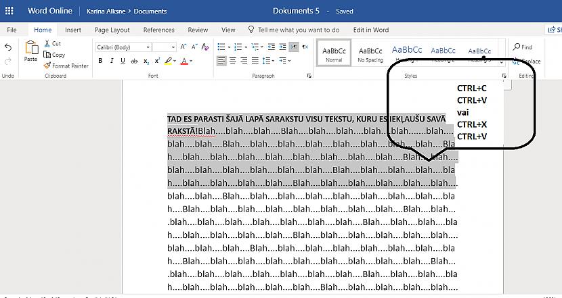Image resolution: width=562 pixels, height=298 pixels.
Task: Click the Redo arrow
Action: point(8,61)
